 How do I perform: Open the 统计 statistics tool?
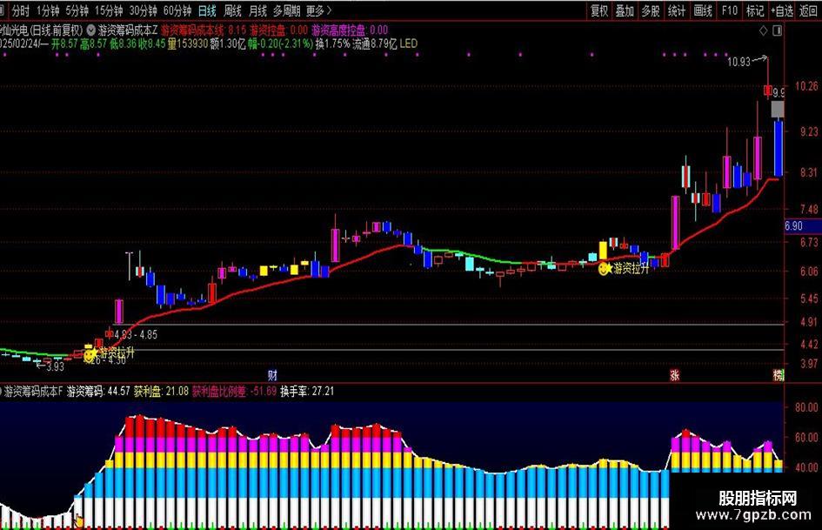677,10
